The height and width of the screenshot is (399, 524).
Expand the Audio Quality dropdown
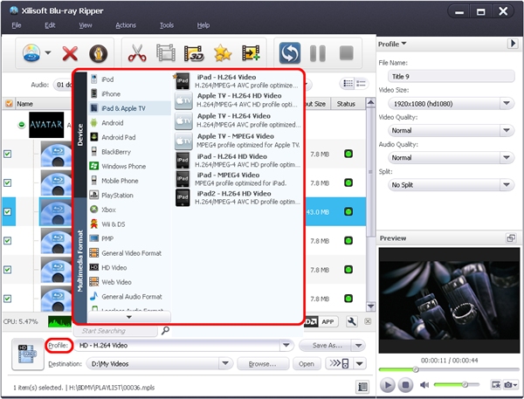[x=507, y=157]
